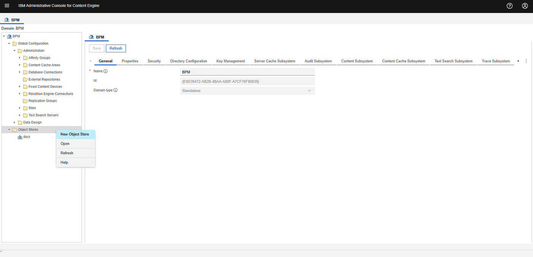This screenshot has height=257, width=533.
Task: Collapse the Object Stores node
Action: [x=9, y=130]
